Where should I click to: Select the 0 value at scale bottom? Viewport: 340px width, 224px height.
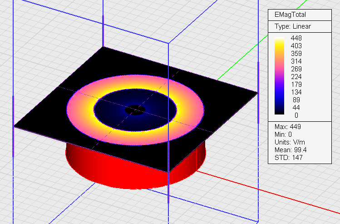(x=296, y=115)
